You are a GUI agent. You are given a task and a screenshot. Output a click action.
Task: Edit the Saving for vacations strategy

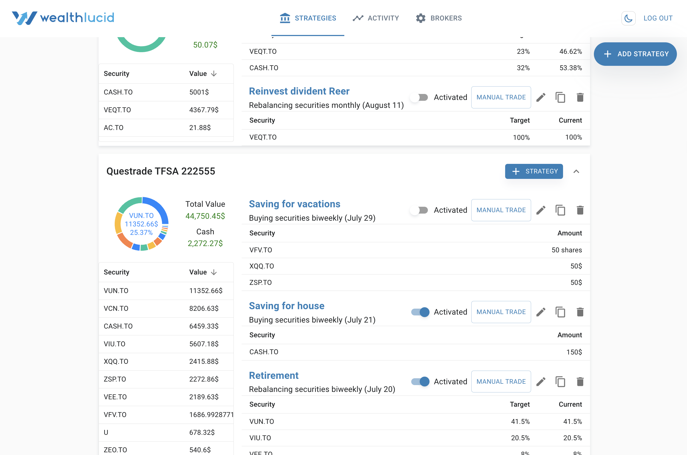541,210
